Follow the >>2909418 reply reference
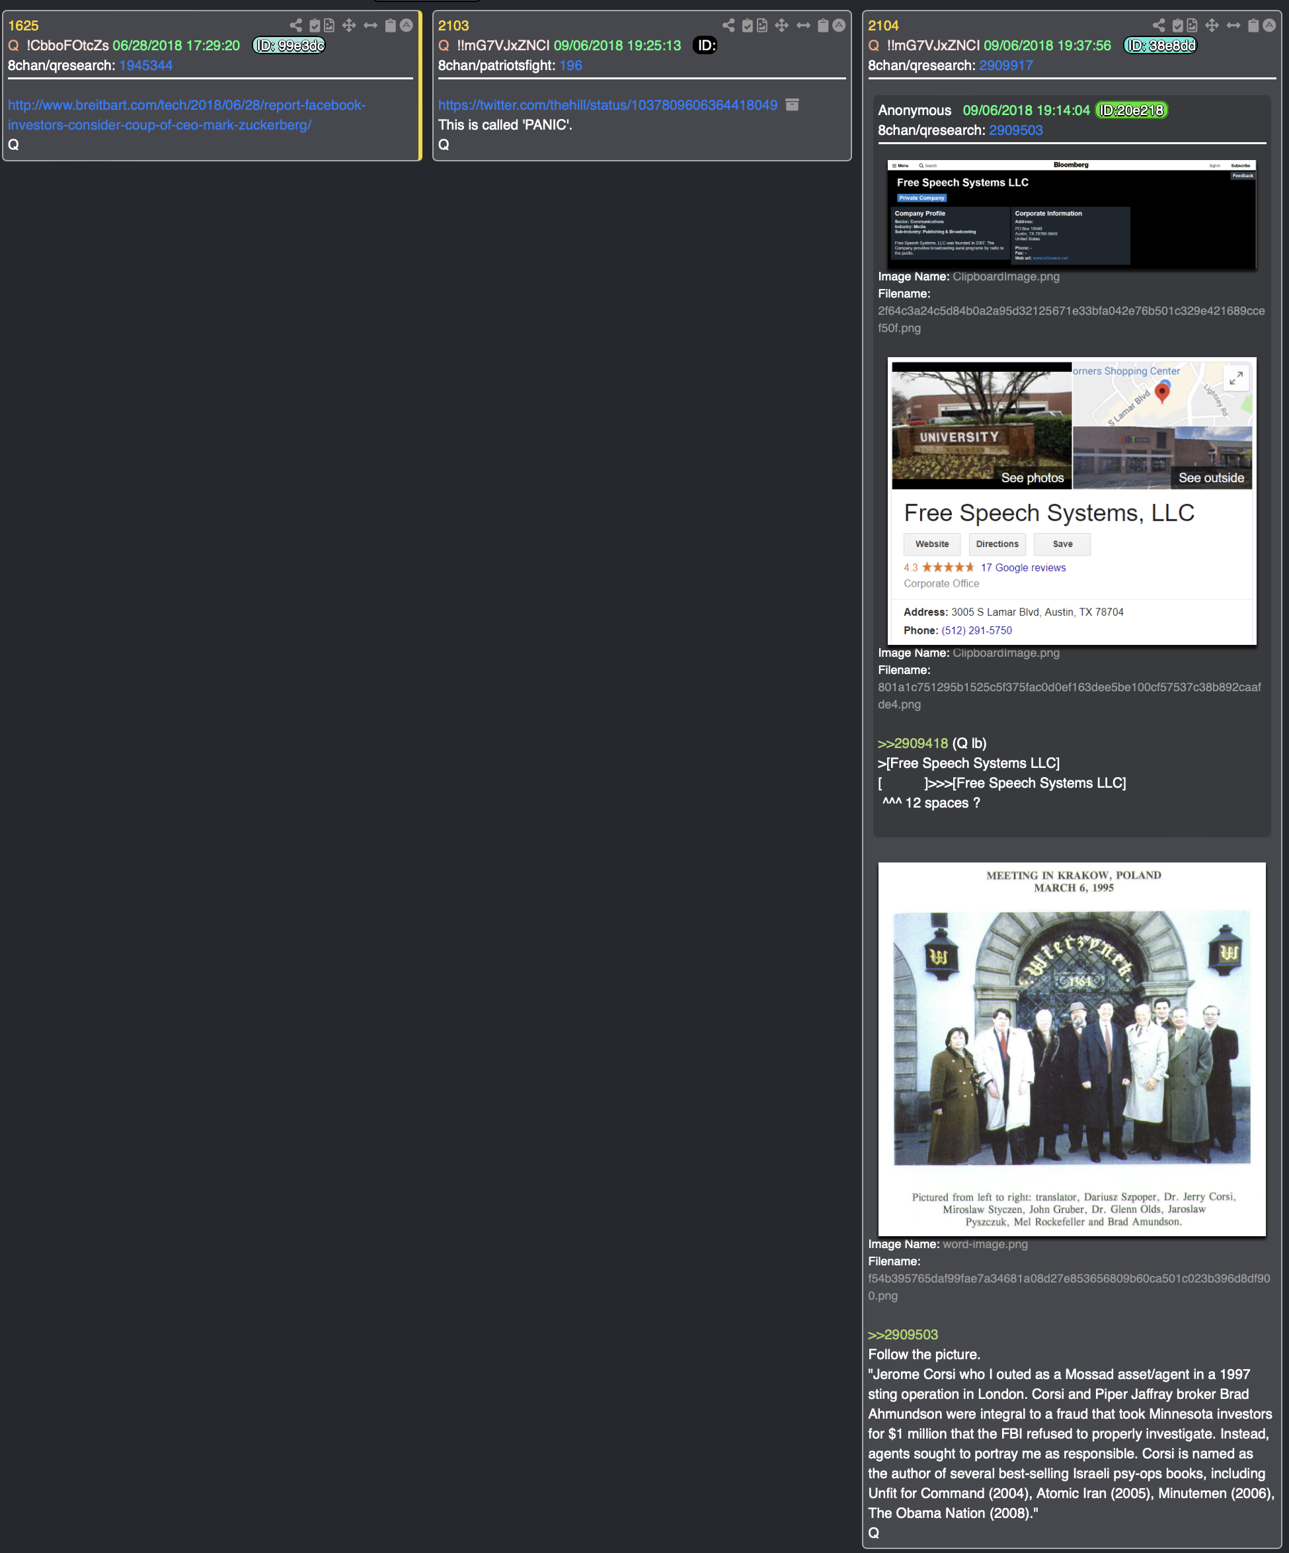1289x1553 pixels. tap(912, 743)
